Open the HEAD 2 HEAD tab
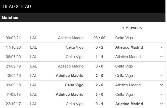 (x=17, y=6)
